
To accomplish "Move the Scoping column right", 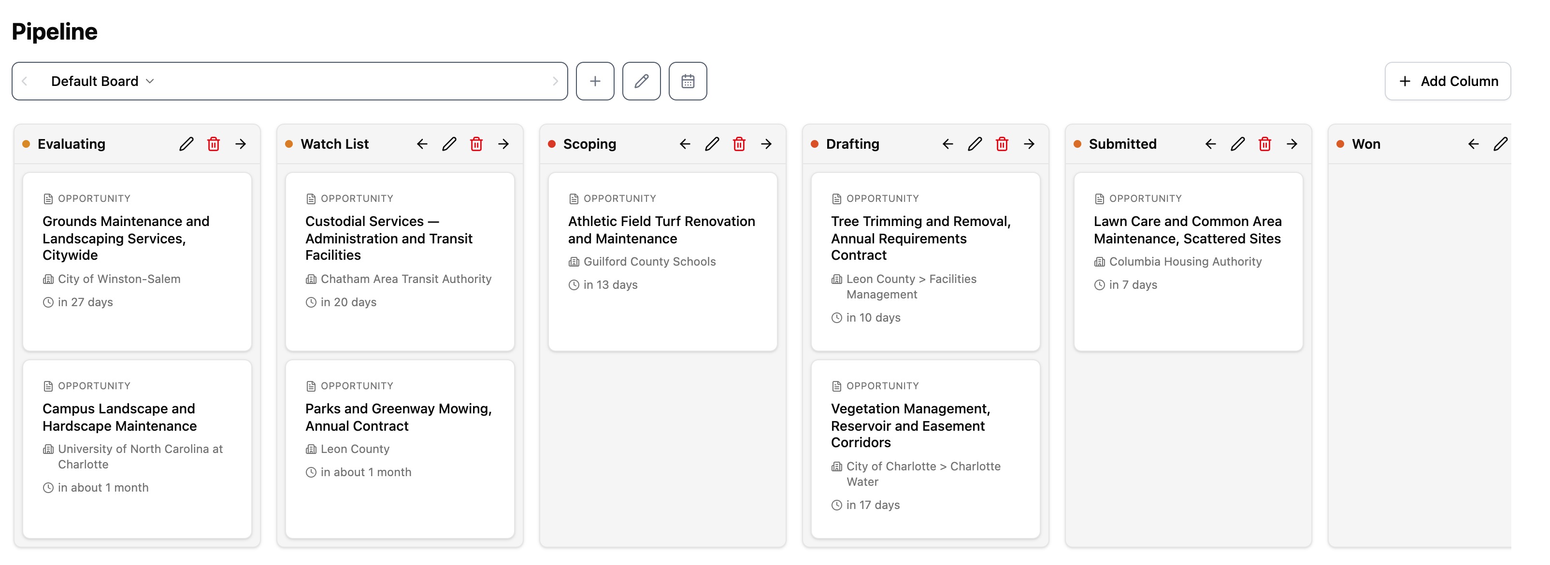I will coord(766,144).
